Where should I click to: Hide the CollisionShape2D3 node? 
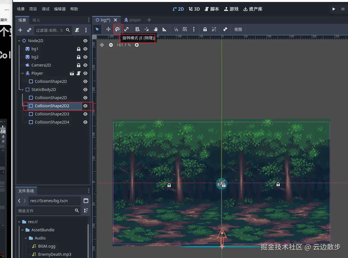tap(85, 114)
